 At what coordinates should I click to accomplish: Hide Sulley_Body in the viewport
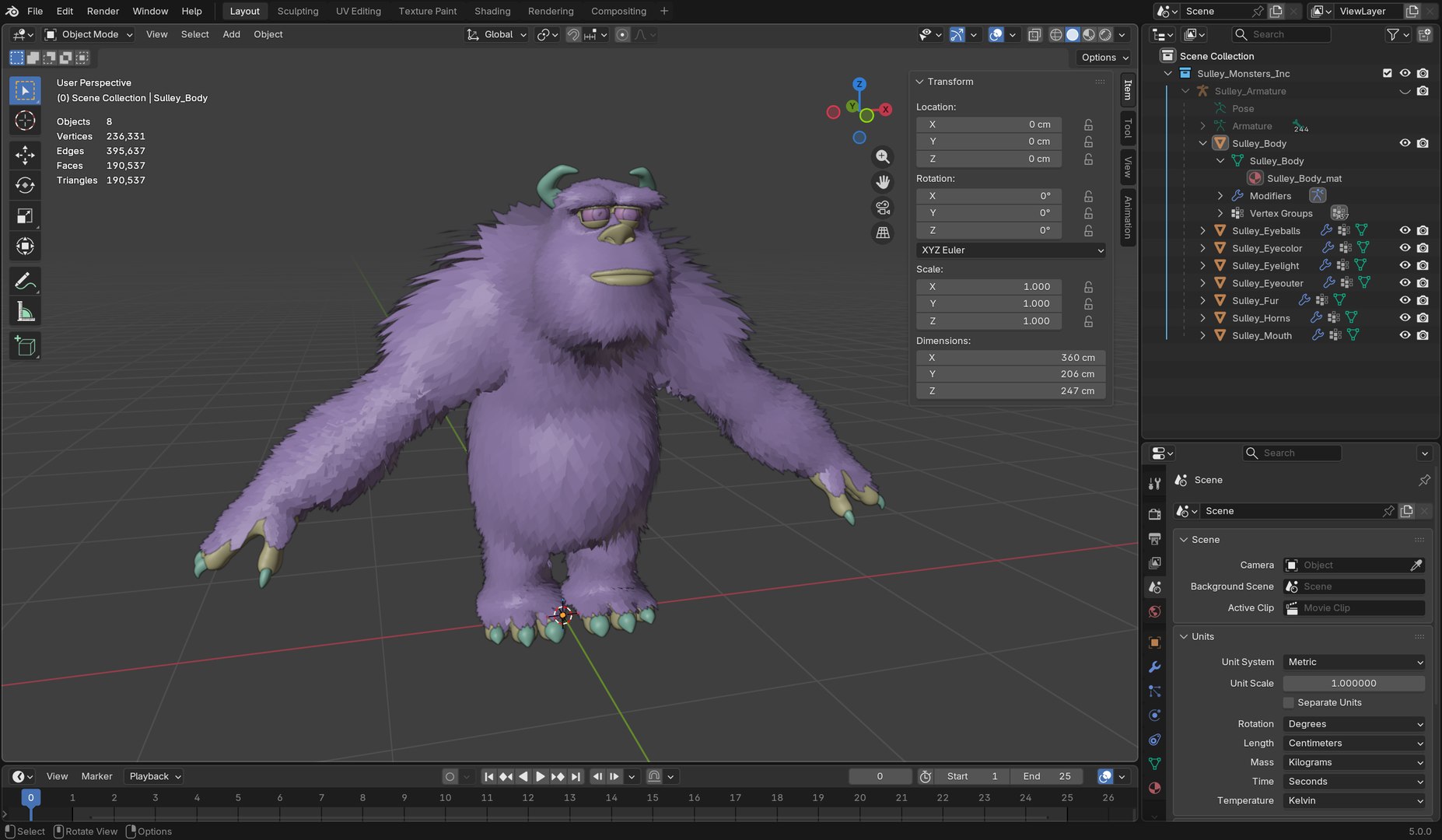1405,143
